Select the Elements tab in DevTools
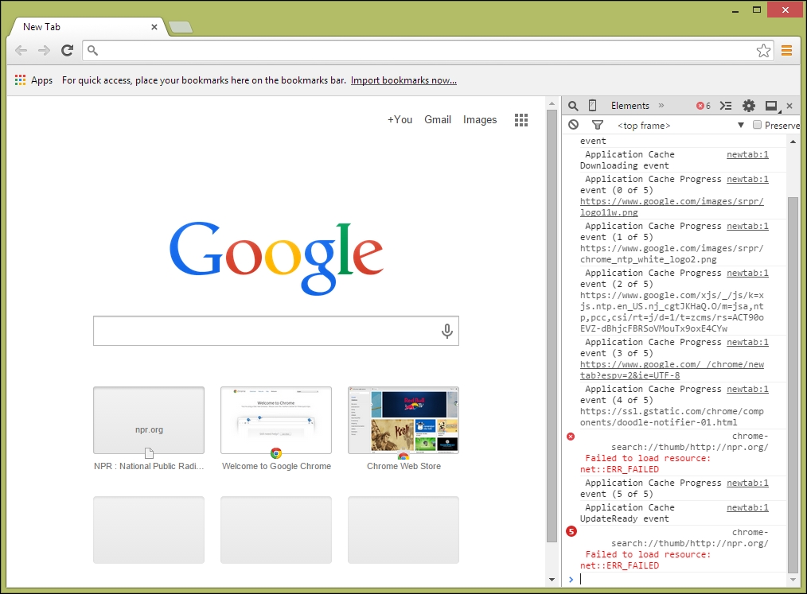This screenshot has width=807, height=594. pos(630,106)
